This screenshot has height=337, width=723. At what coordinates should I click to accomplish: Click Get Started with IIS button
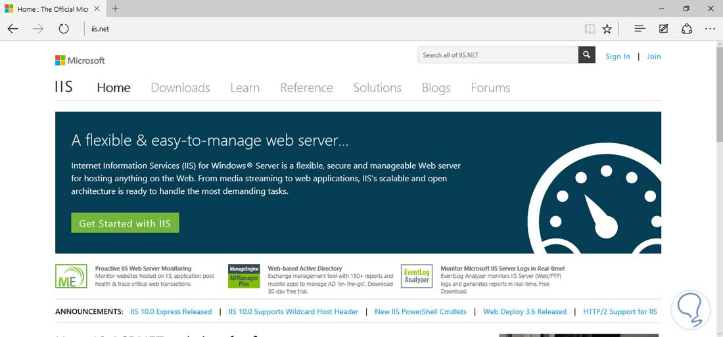coord(125,223)
